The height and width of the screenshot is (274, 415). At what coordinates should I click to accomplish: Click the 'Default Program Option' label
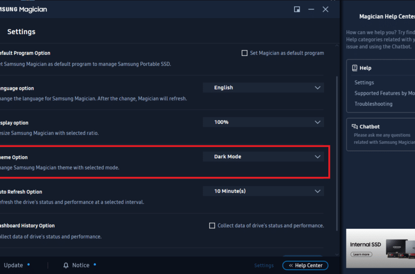(x=25, y=53)
